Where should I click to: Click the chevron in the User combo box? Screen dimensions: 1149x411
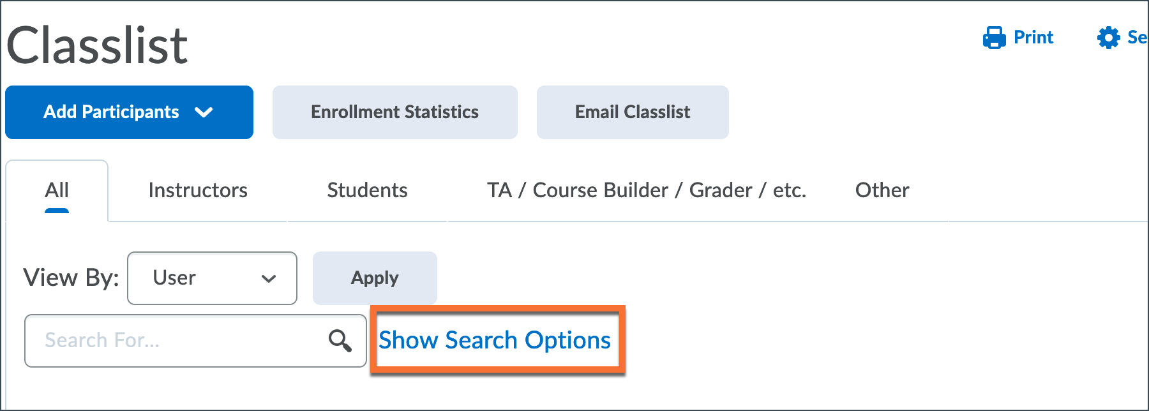[x=269, y=278]
